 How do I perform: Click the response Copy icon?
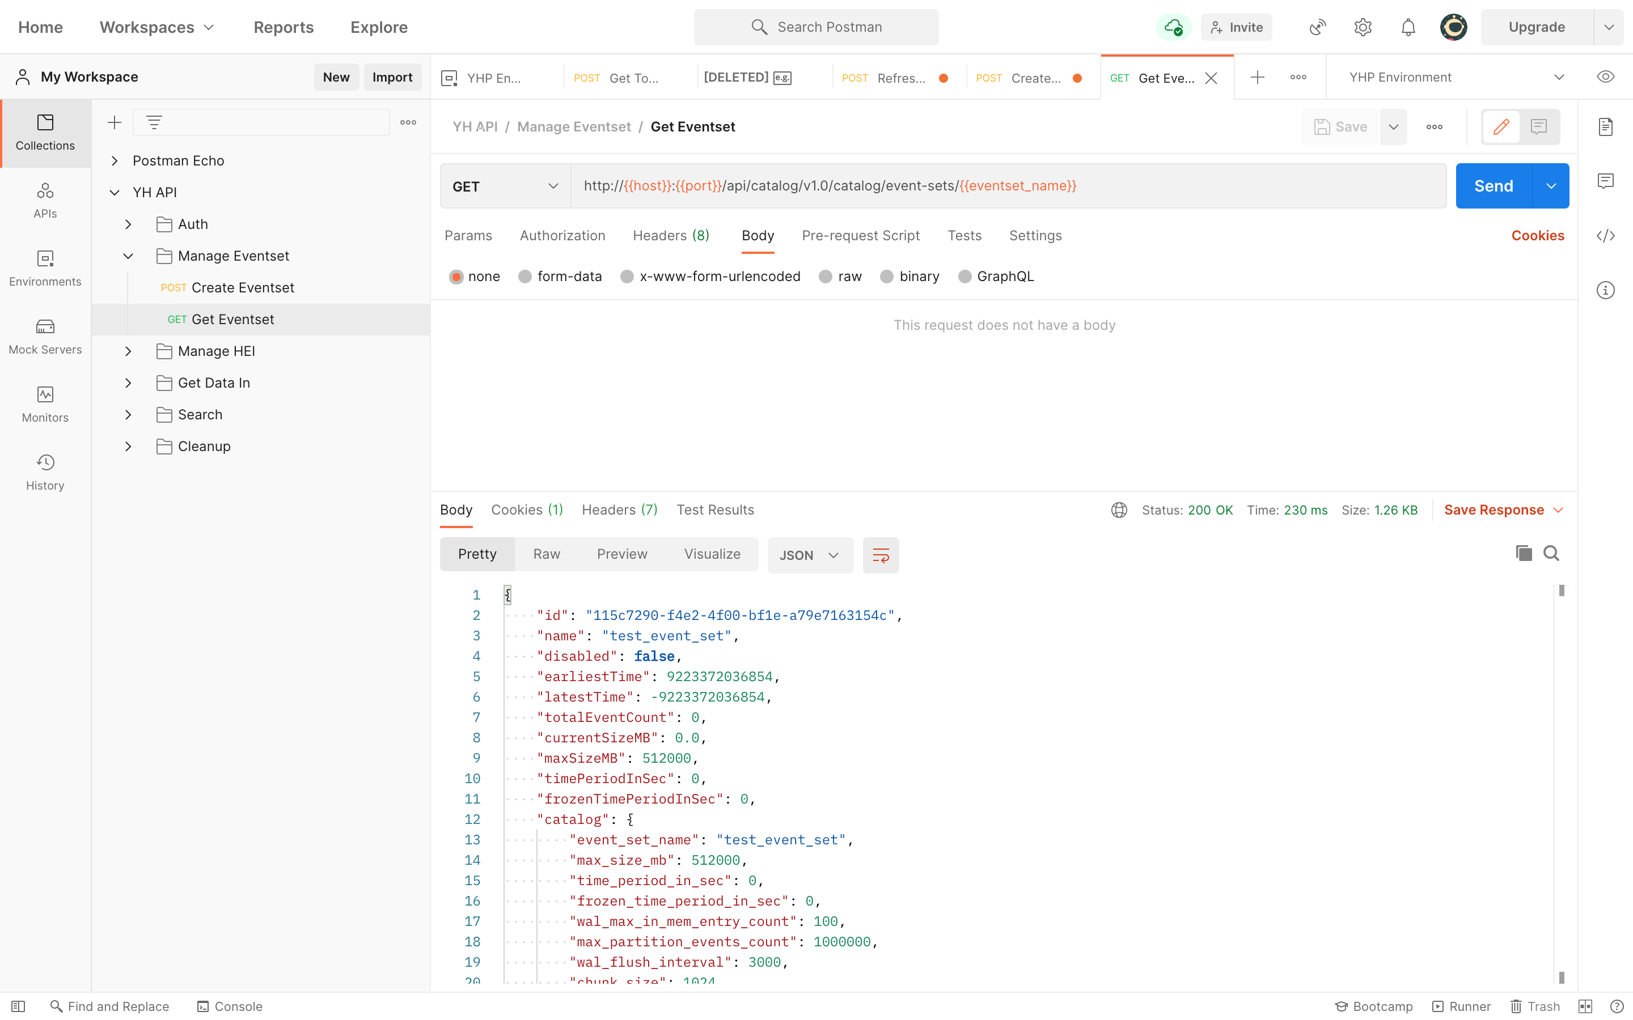click(x=1524, y=554)
